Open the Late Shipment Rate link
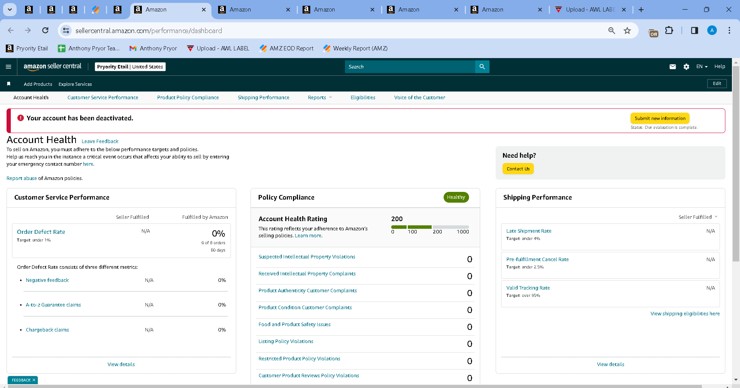Viewport: 740px width, 388px height. tap(529, 231)
